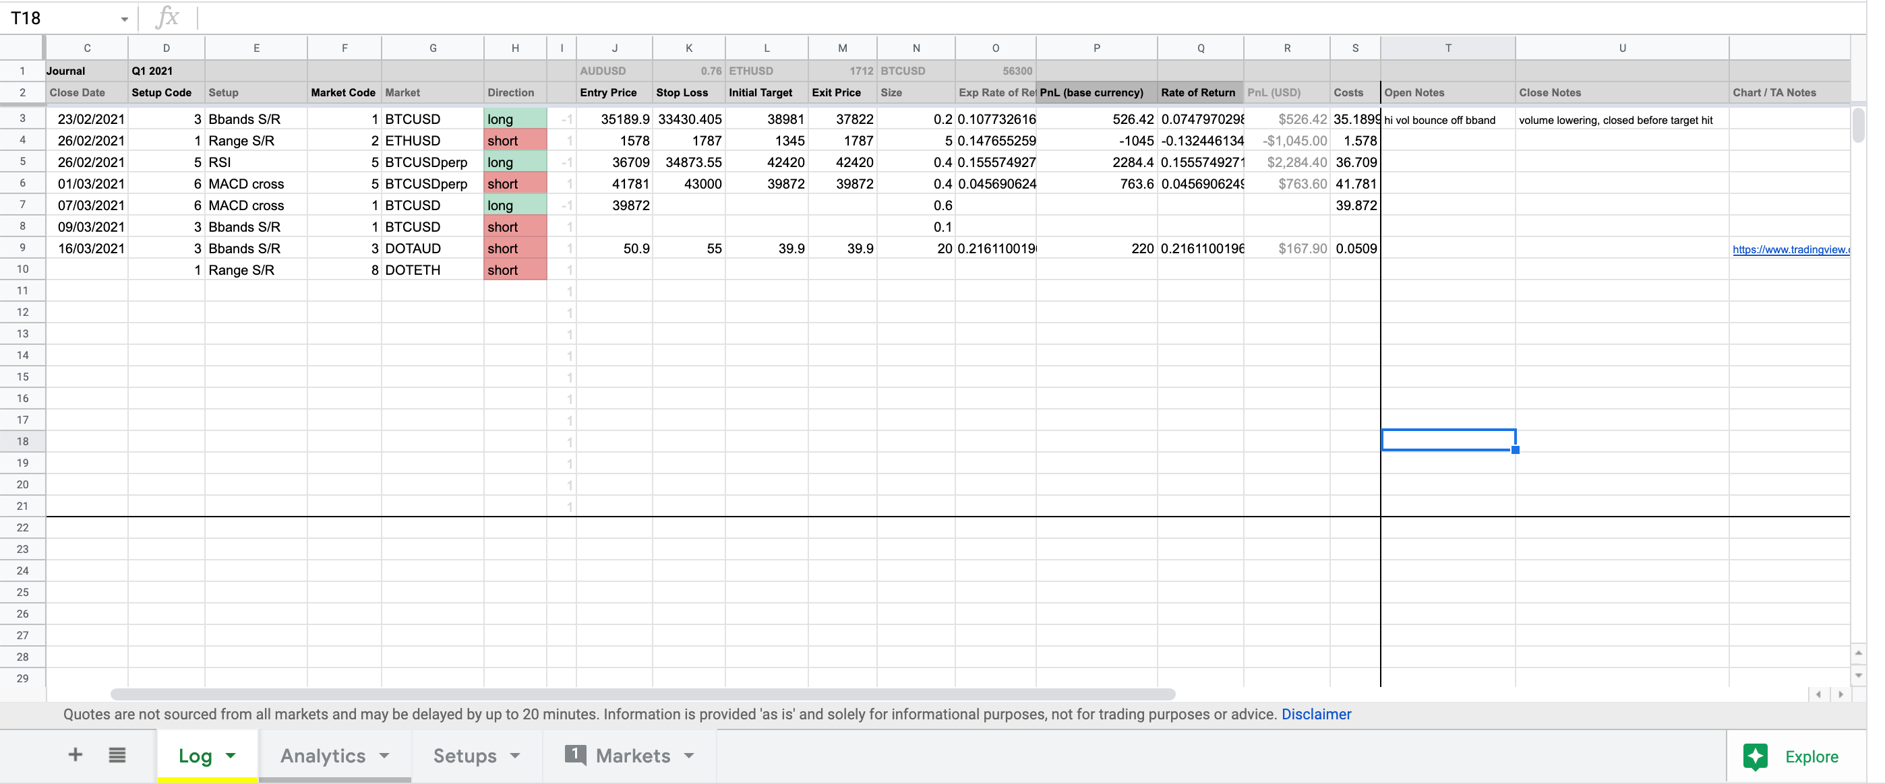The image size is (1885, 784).
Task: Click the sheet list icon
Action: coord(117,755)
